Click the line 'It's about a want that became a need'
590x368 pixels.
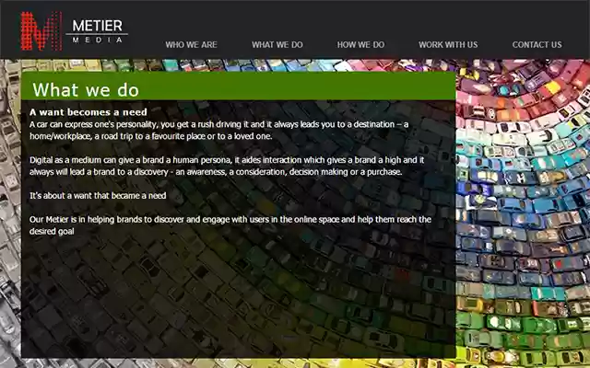point(98,196)
